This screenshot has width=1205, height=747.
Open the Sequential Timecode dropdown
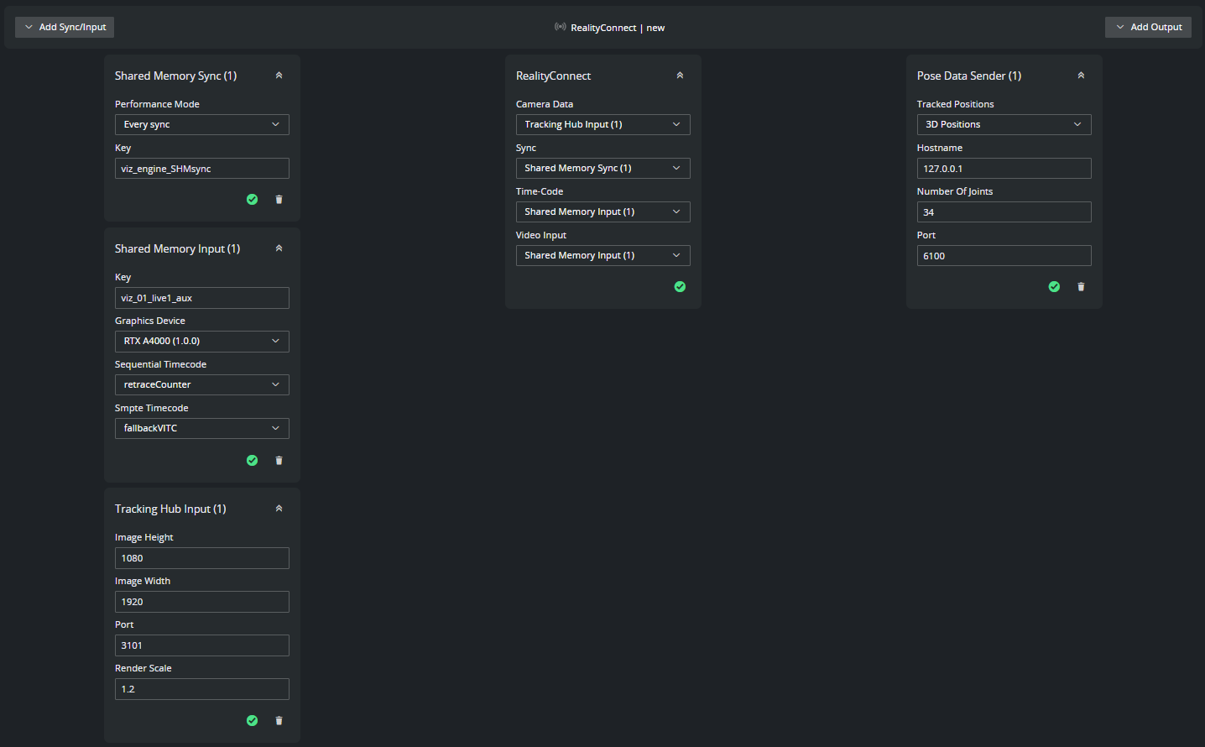tap(202, 384)
